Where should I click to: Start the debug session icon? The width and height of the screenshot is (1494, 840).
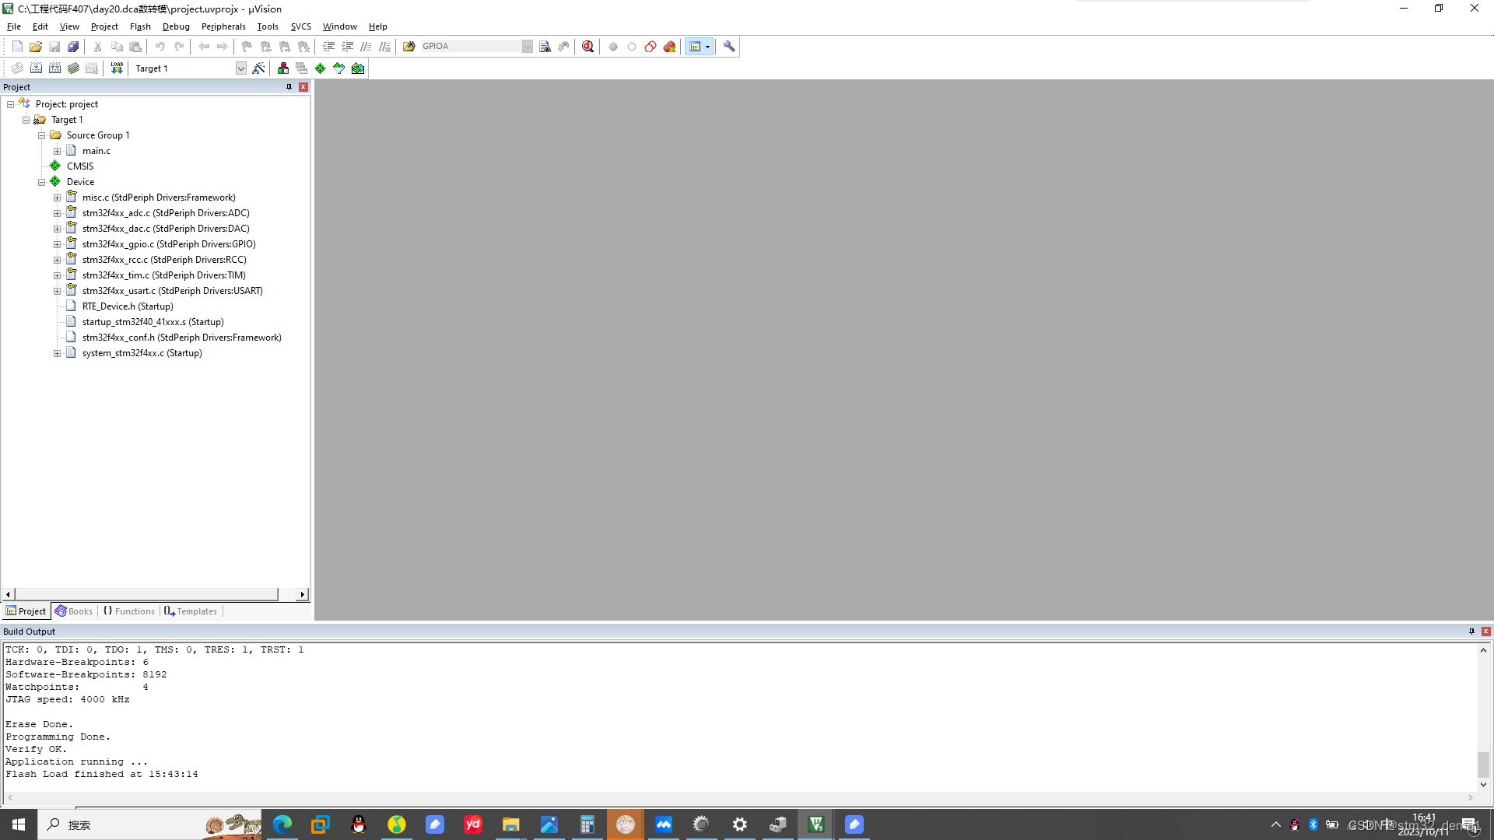(587, 47)
